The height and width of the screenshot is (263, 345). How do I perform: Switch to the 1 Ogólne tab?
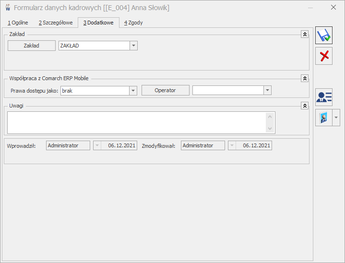pos(18,23)
